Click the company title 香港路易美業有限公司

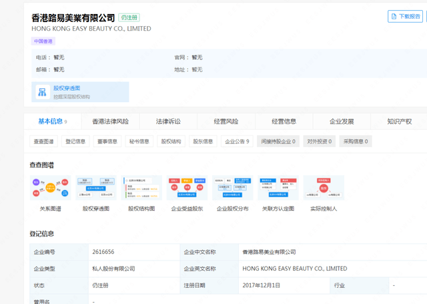[73, 18]
